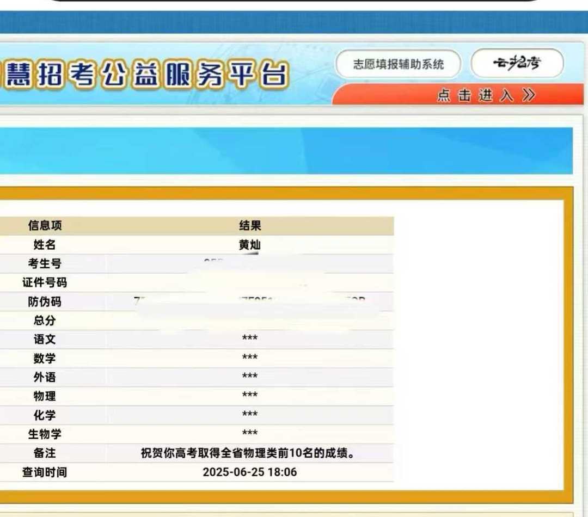Screen dimensions: 588x517
Task: Select the 考生号 row label
Action: (x=45, y=264)
